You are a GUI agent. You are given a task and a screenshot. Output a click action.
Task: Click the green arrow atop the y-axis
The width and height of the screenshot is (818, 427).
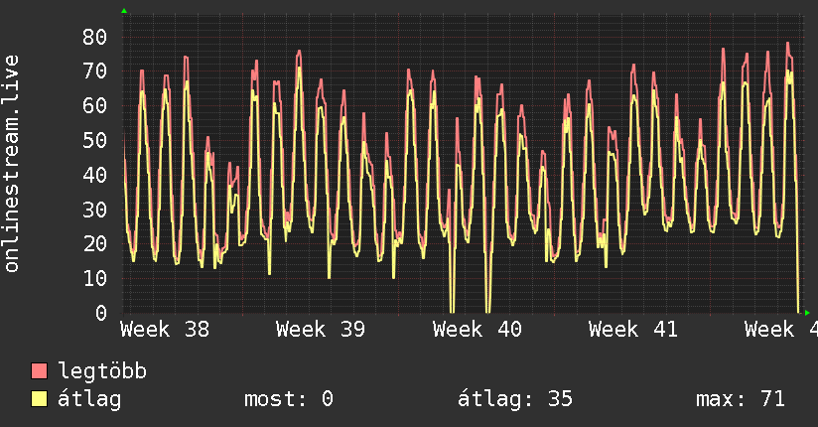pyautogui.click(x=124, y=11)
